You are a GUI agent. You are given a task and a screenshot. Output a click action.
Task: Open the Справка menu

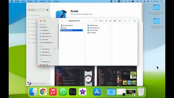(56, 1)
